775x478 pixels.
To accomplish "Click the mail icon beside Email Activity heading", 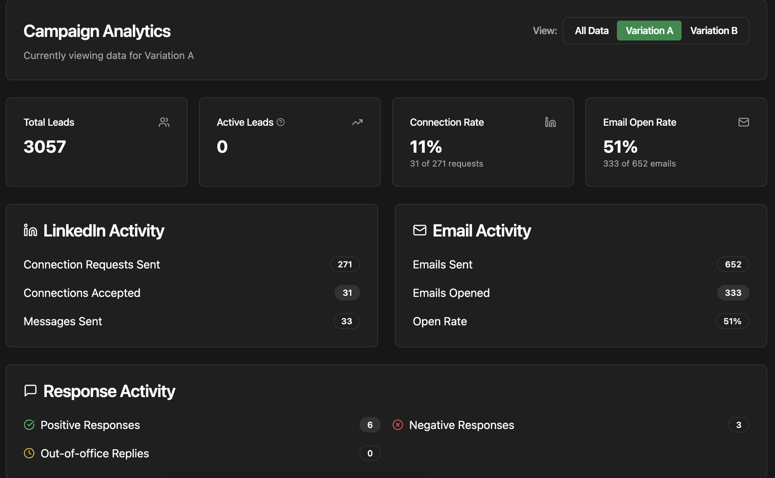I will click(x=419, y=230).
